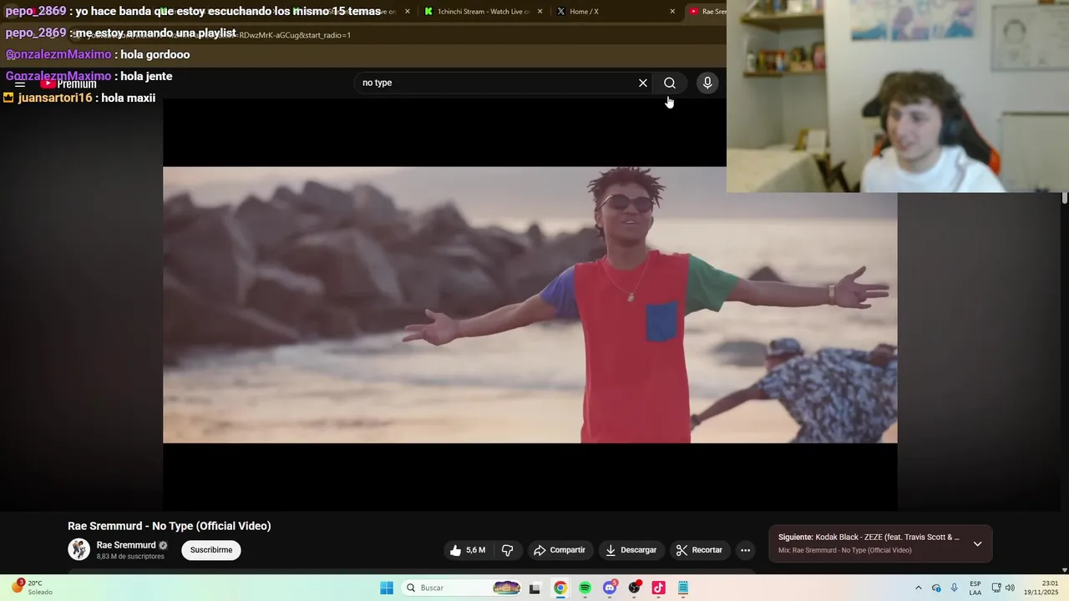Click the page vertical scrollbar thumb
1069x601 pixels.
pos(1065,199)
